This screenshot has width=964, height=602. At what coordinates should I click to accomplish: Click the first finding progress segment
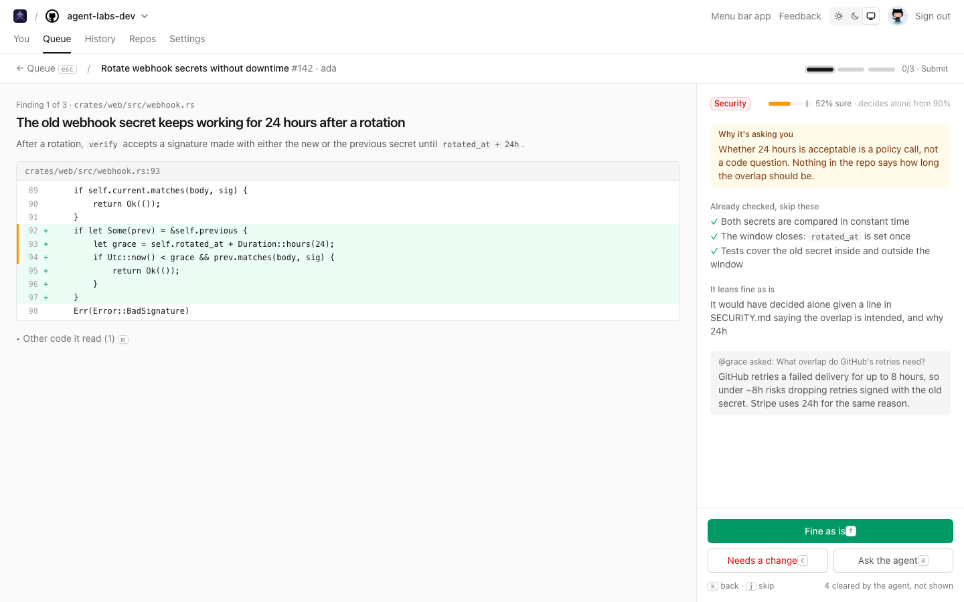tap(820, 69)
